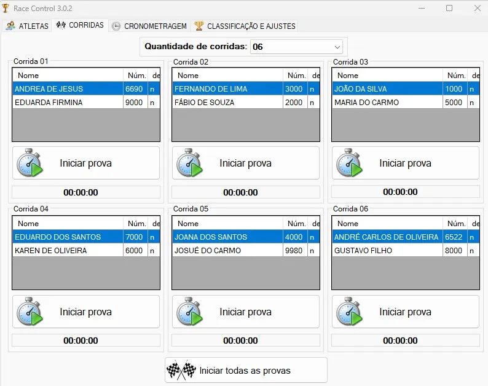Image resolution: width=488 pixels, height=386 pixels.
Task: Click the stopwatch icon in Corrida 04
Action: [x=30, y=312]
